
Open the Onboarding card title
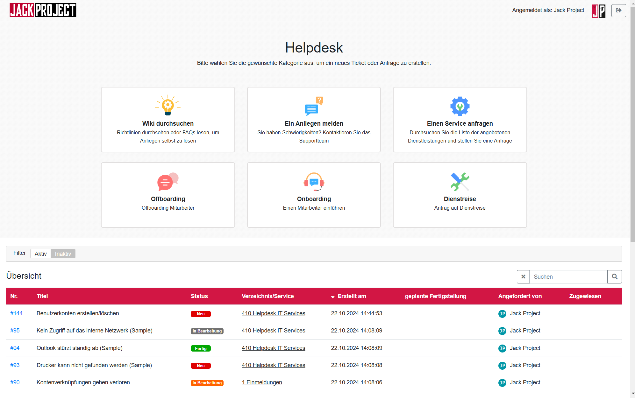point(314,199)
